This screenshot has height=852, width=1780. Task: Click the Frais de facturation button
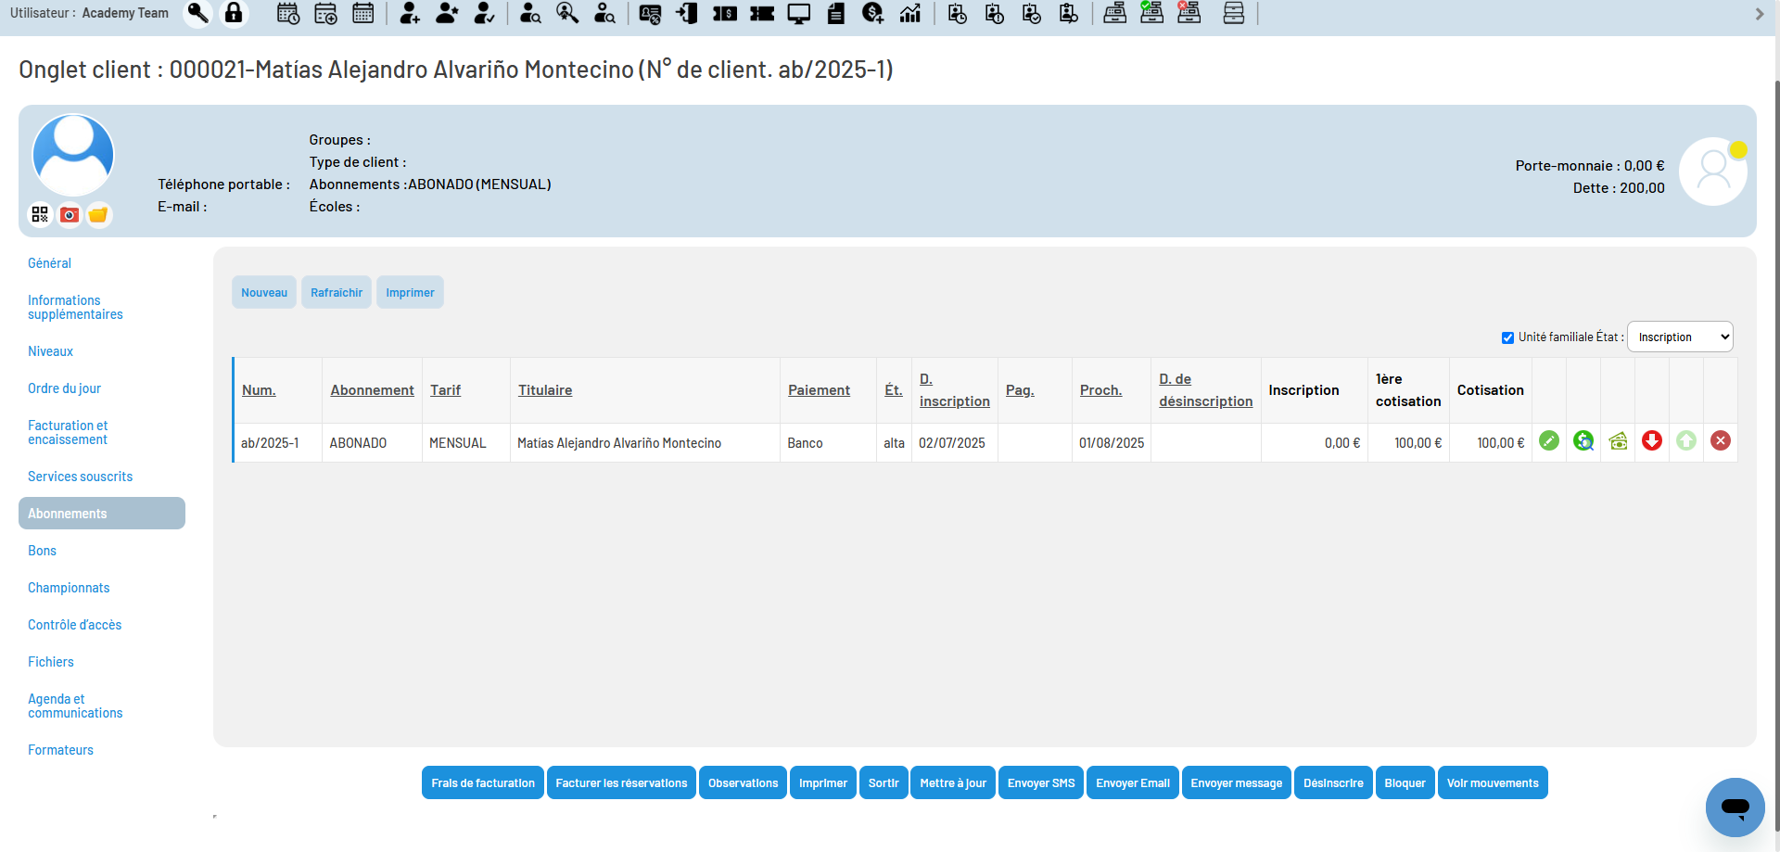pos(483,782)
